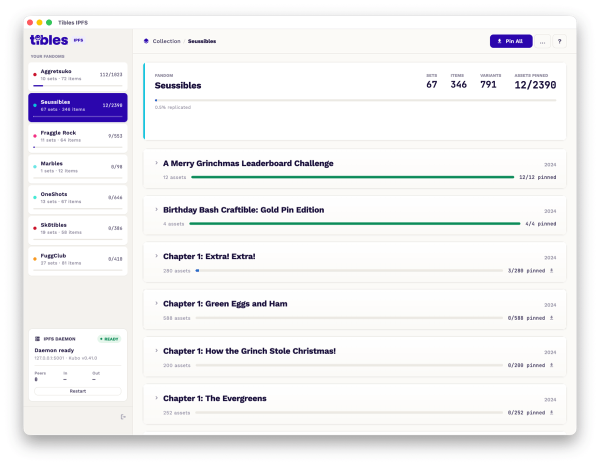Click 'Daemon ready' status text
Image resolution: width=600 pixels, height=466 pixels.
(54, 350)
